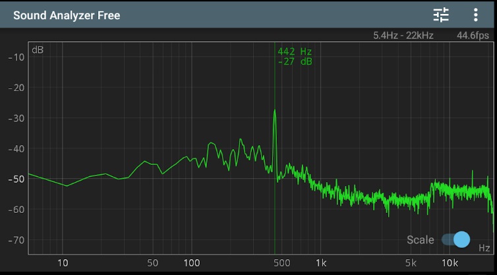This screenshot has width=497, height=275.
Task: Click the '-60' dB axis value
Action: [x=16, y=210]
